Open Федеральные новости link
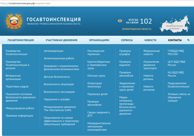 (151, 53)
